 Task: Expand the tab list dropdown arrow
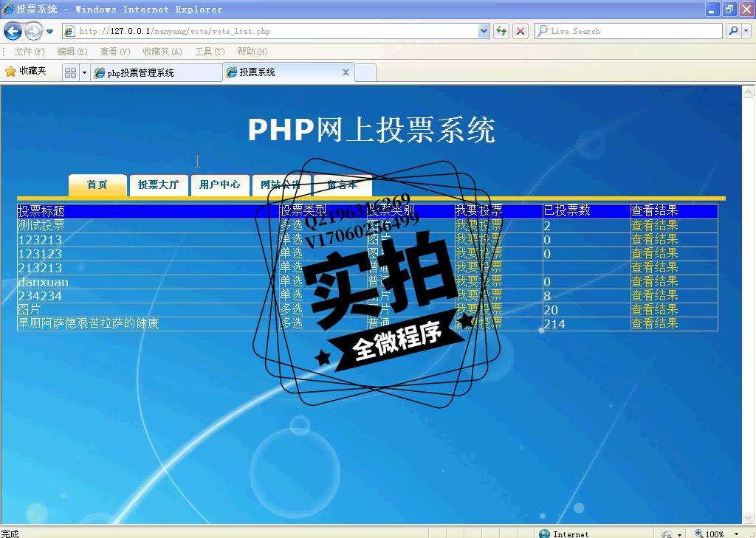[x=84, y=73]
